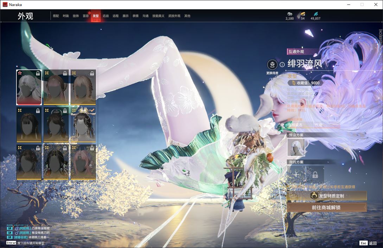Image resolution: width=383 pixels, height=248 pixels.
Task: Click the 我的方案 section header
Action: click(x=296, y=162)
